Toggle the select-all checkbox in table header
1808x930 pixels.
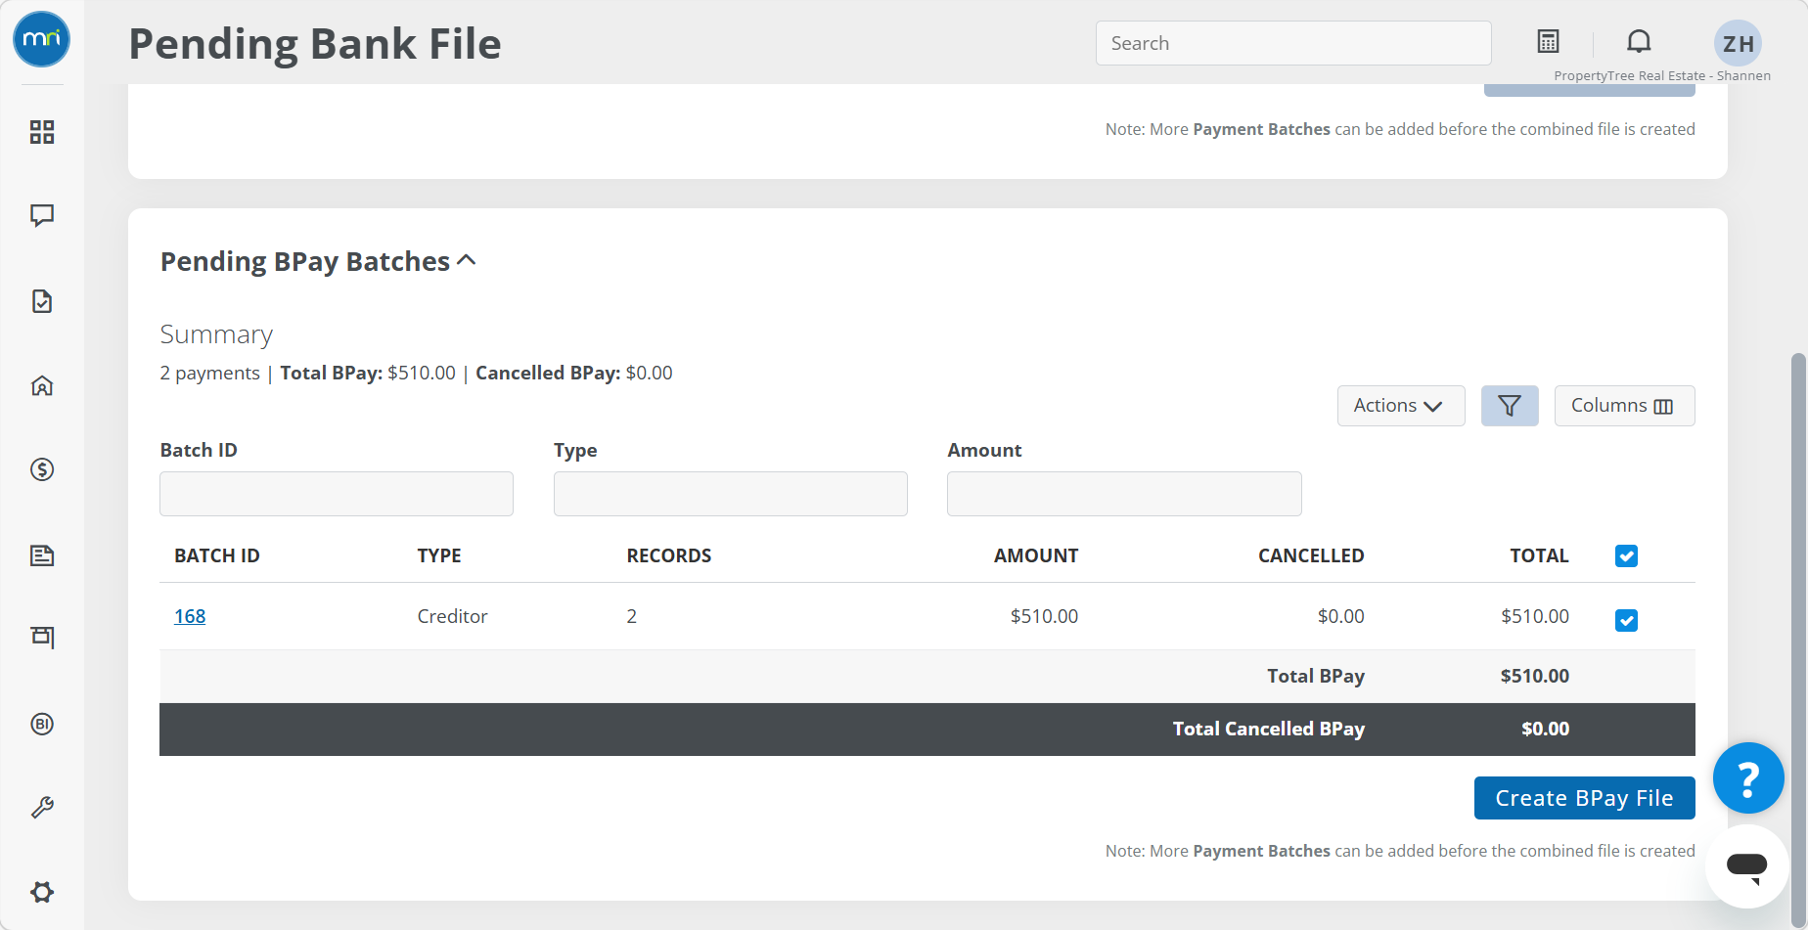pos(1626,556)
